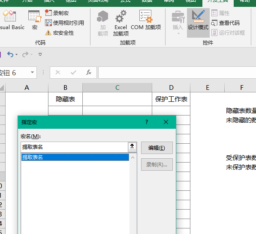Viewport: 256px width, 234px height.
Task: Open Insert Function (fx)
Action: 89,72
